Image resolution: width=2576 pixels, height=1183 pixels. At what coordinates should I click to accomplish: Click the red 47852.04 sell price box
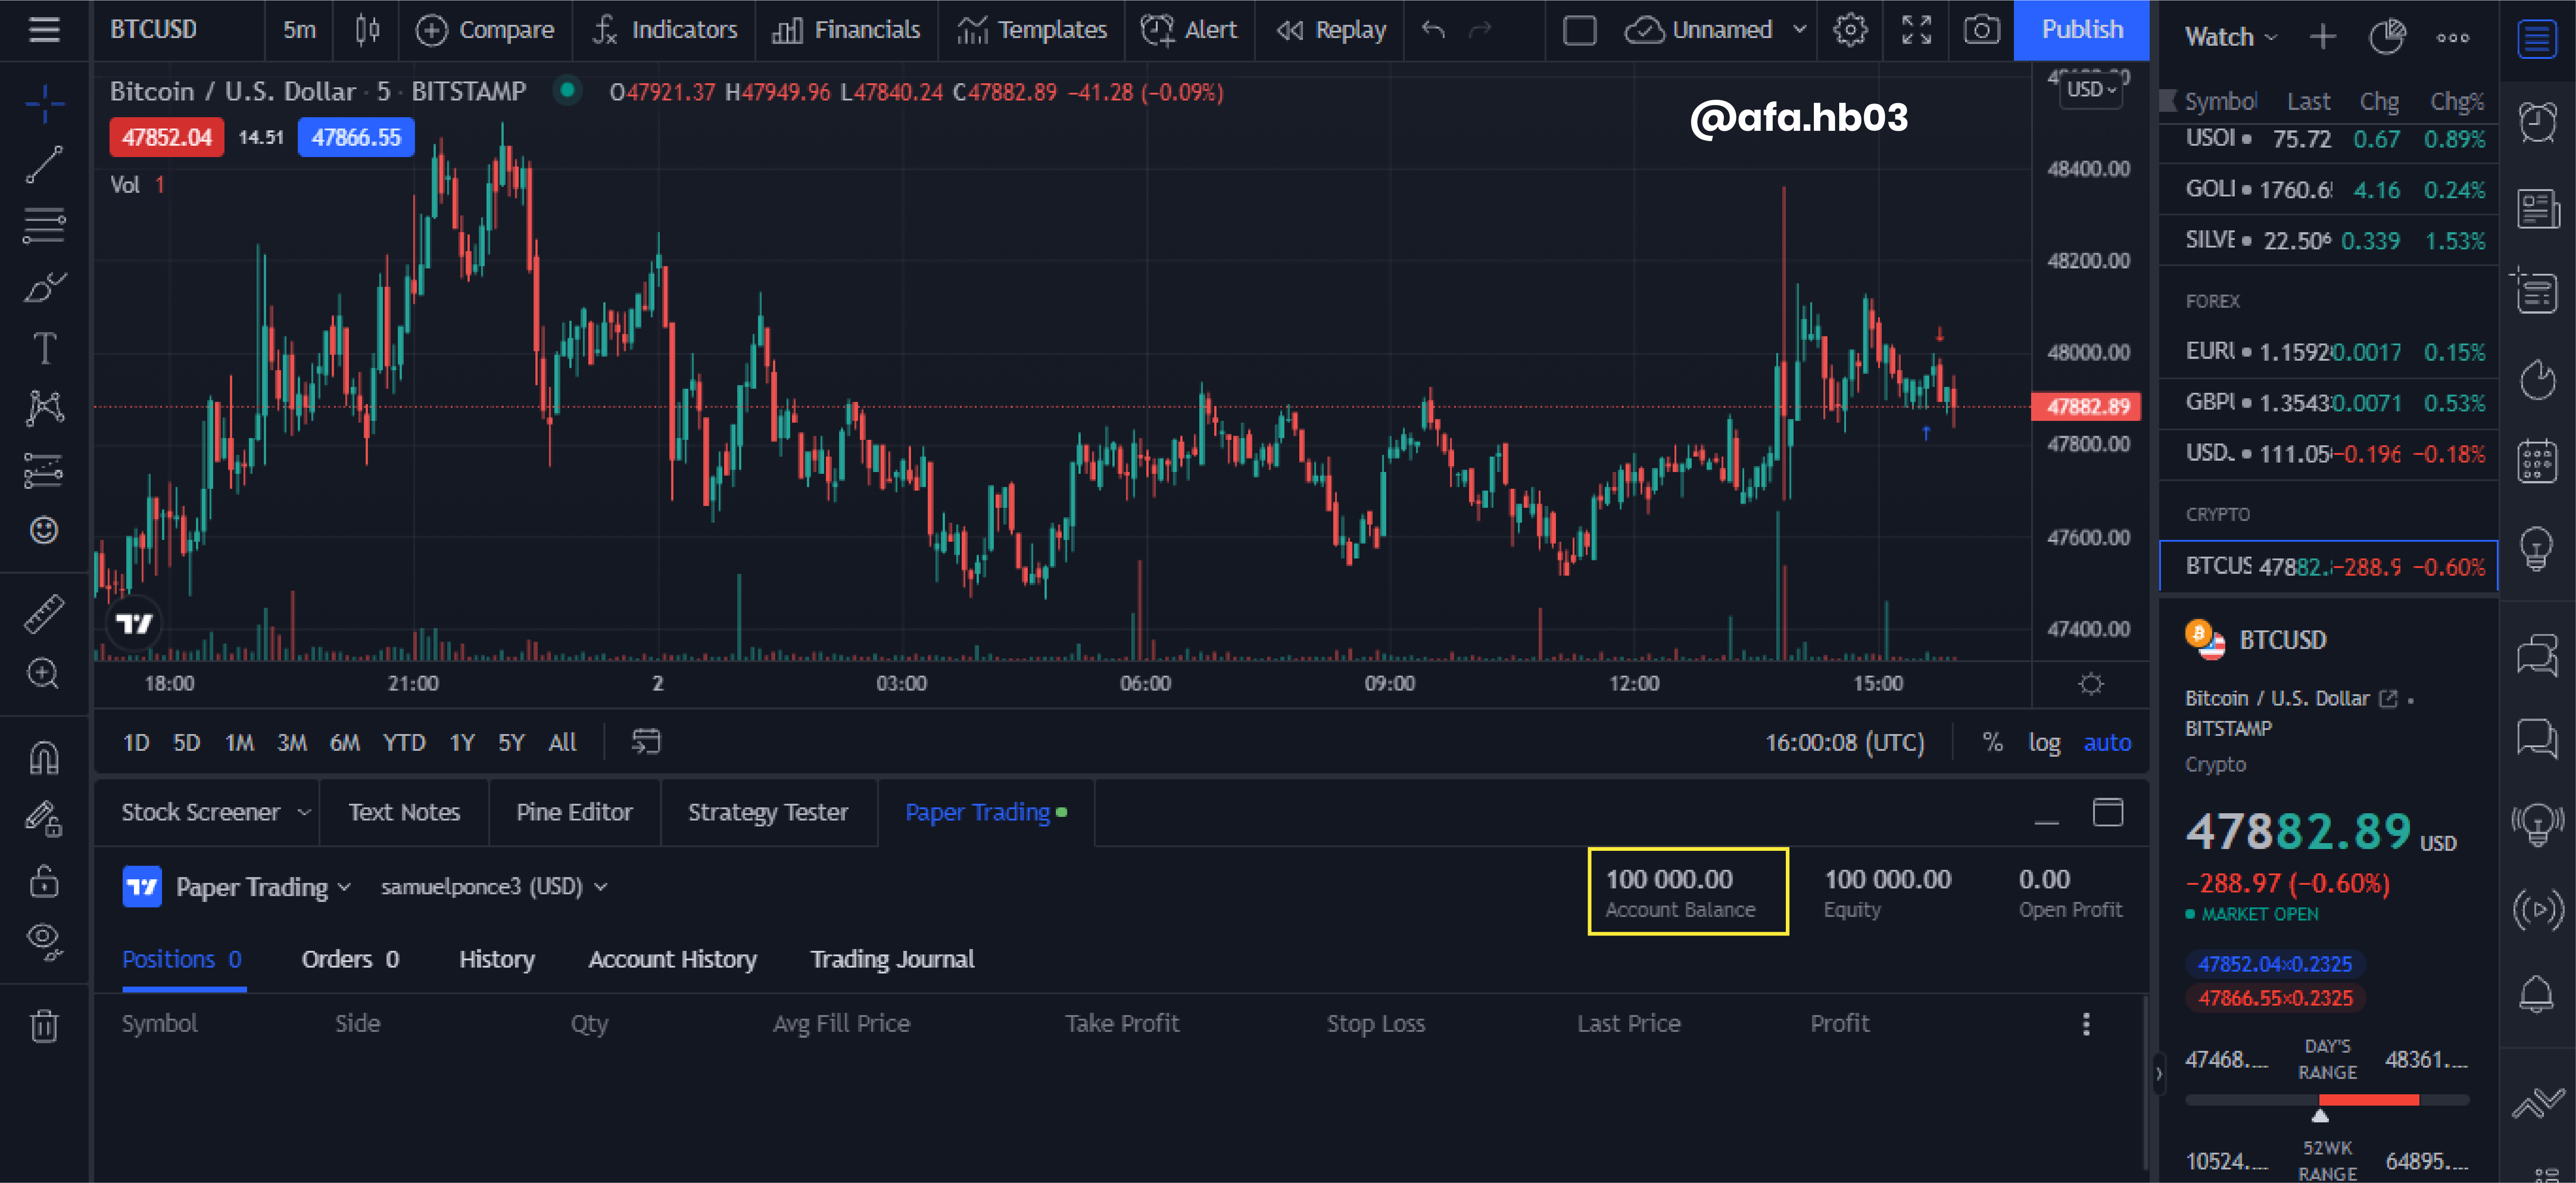pyautogui.click(x=166, y=137)
